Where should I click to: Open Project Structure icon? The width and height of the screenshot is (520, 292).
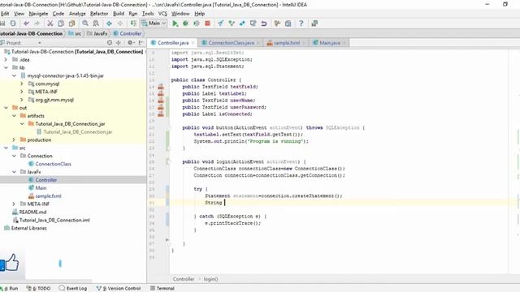(288, 24)
